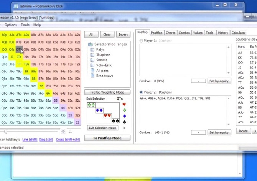Click the All button
Screen dimensions: 257x181
[91, 35]
